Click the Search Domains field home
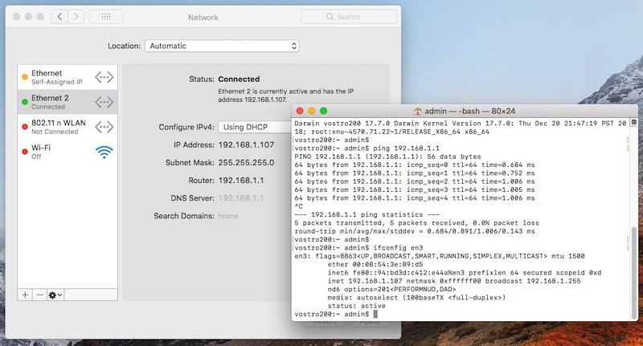This screenshot has height=346, width=643. 228,216
